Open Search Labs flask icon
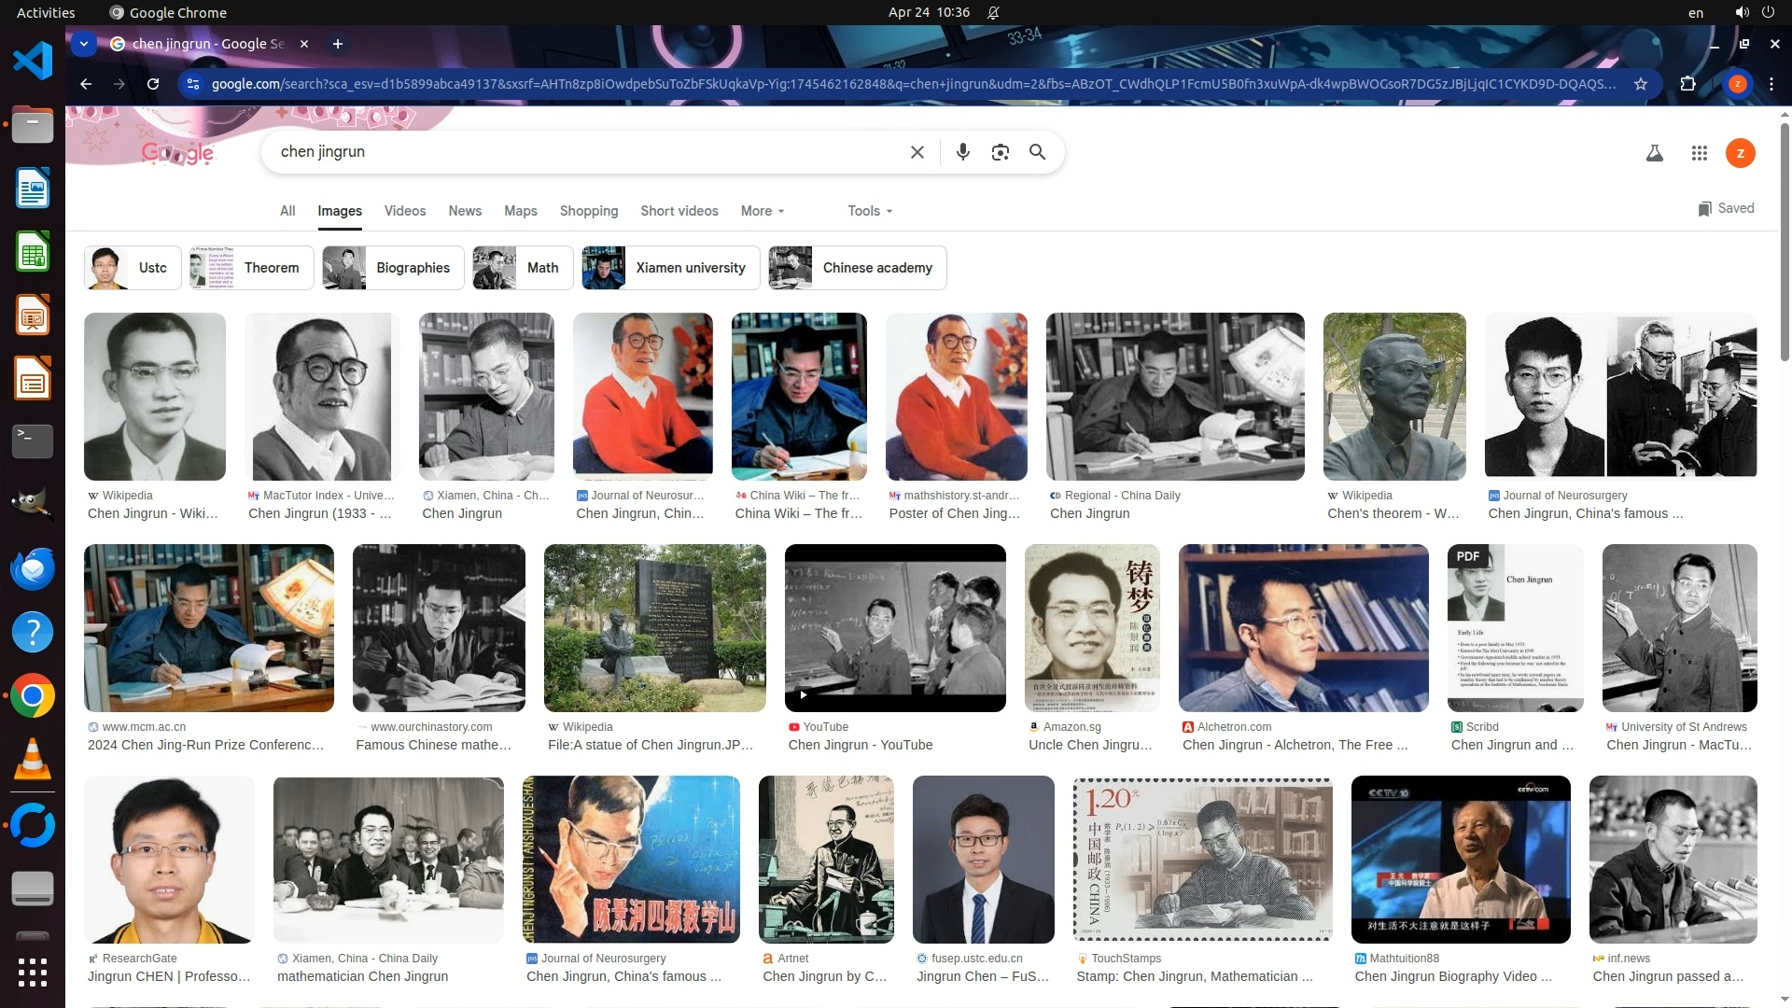1792x1008 pixels. (x=1654, y=153)
